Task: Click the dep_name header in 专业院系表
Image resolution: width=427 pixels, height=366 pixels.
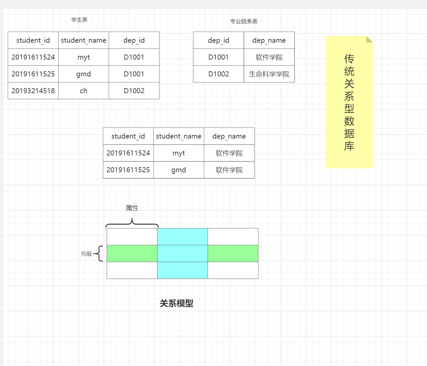Action: [269, 40]
